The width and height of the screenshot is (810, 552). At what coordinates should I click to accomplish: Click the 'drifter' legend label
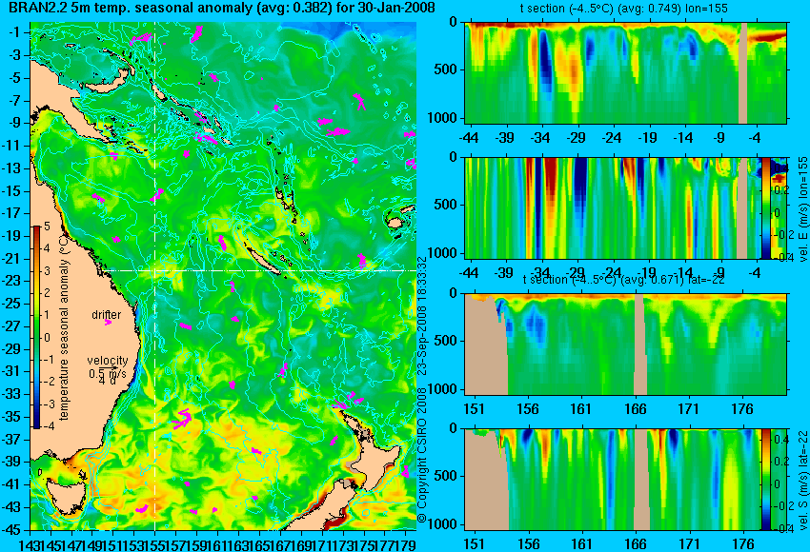[x=107, y=315]
